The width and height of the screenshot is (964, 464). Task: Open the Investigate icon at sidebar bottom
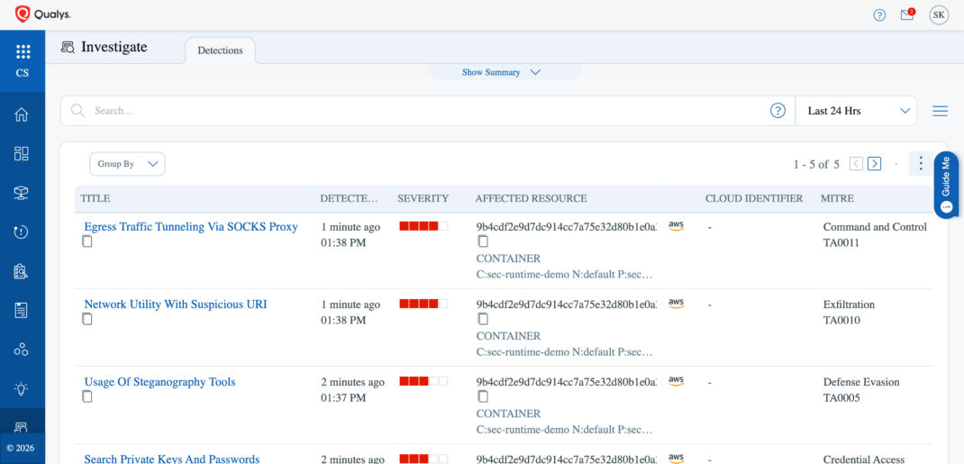(22, 426)
